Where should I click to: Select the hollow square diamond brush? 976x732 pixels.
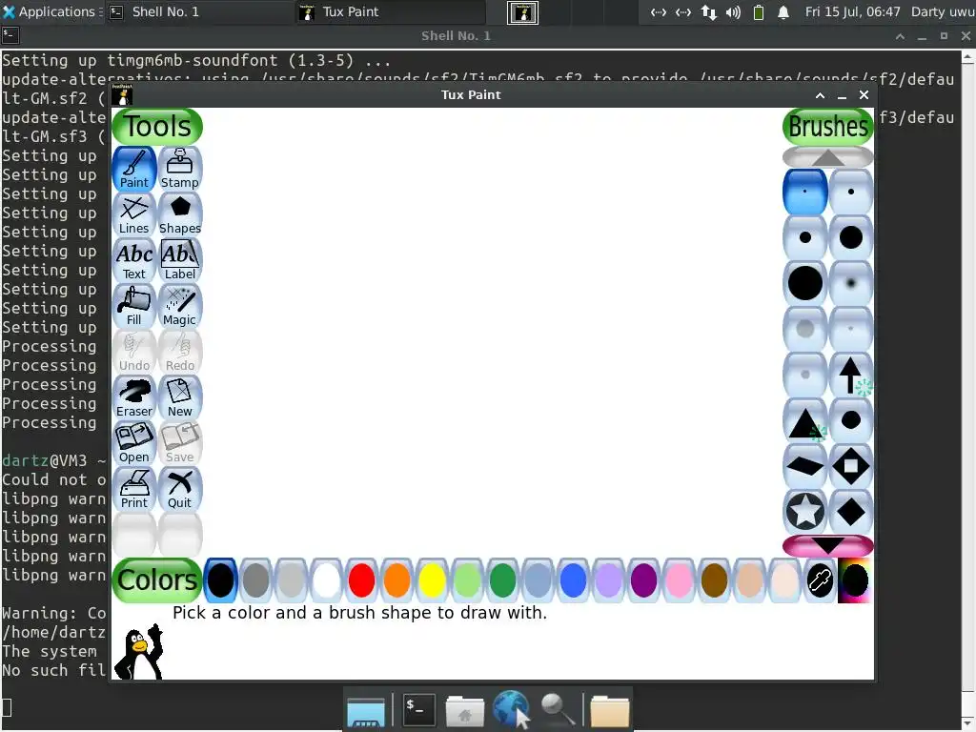click(x=851, y=466)
